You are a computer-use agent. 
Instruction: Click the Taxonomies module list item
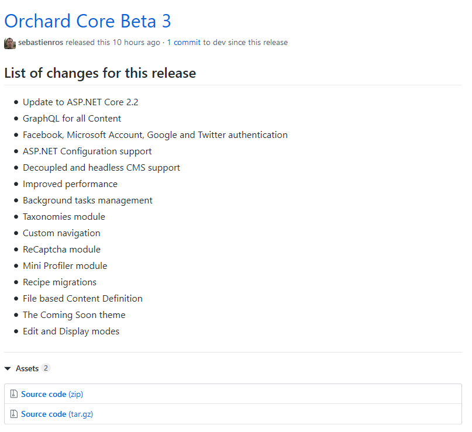(64, 217)
